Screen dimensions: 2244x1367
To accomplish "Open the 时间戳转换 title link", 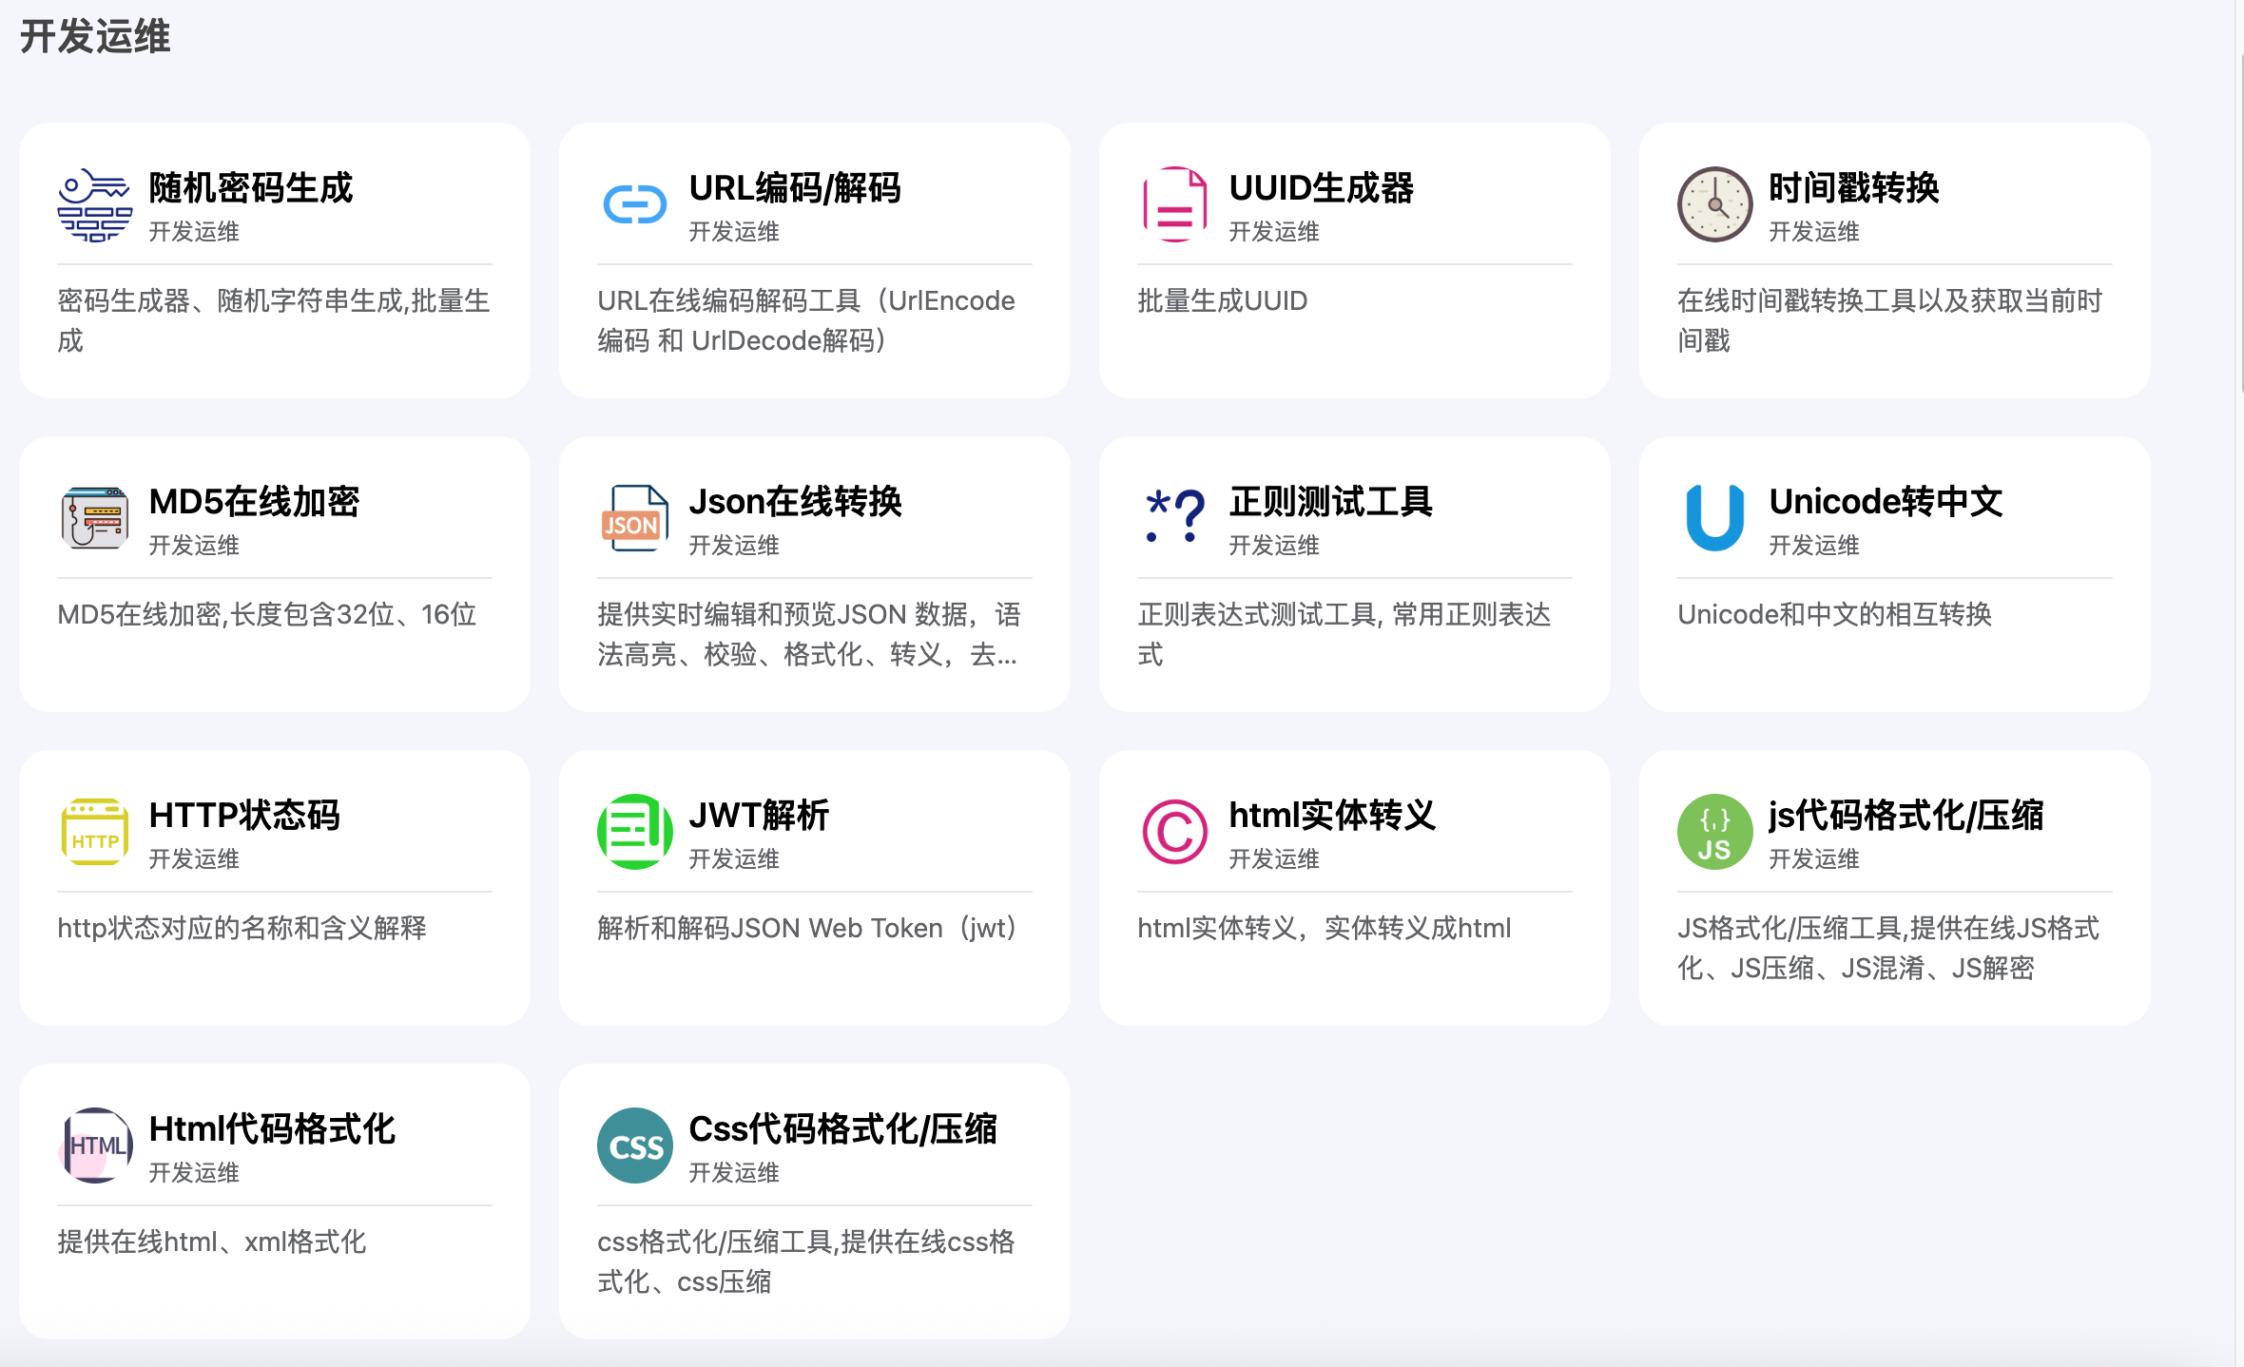I will (x=1853, y=188).
